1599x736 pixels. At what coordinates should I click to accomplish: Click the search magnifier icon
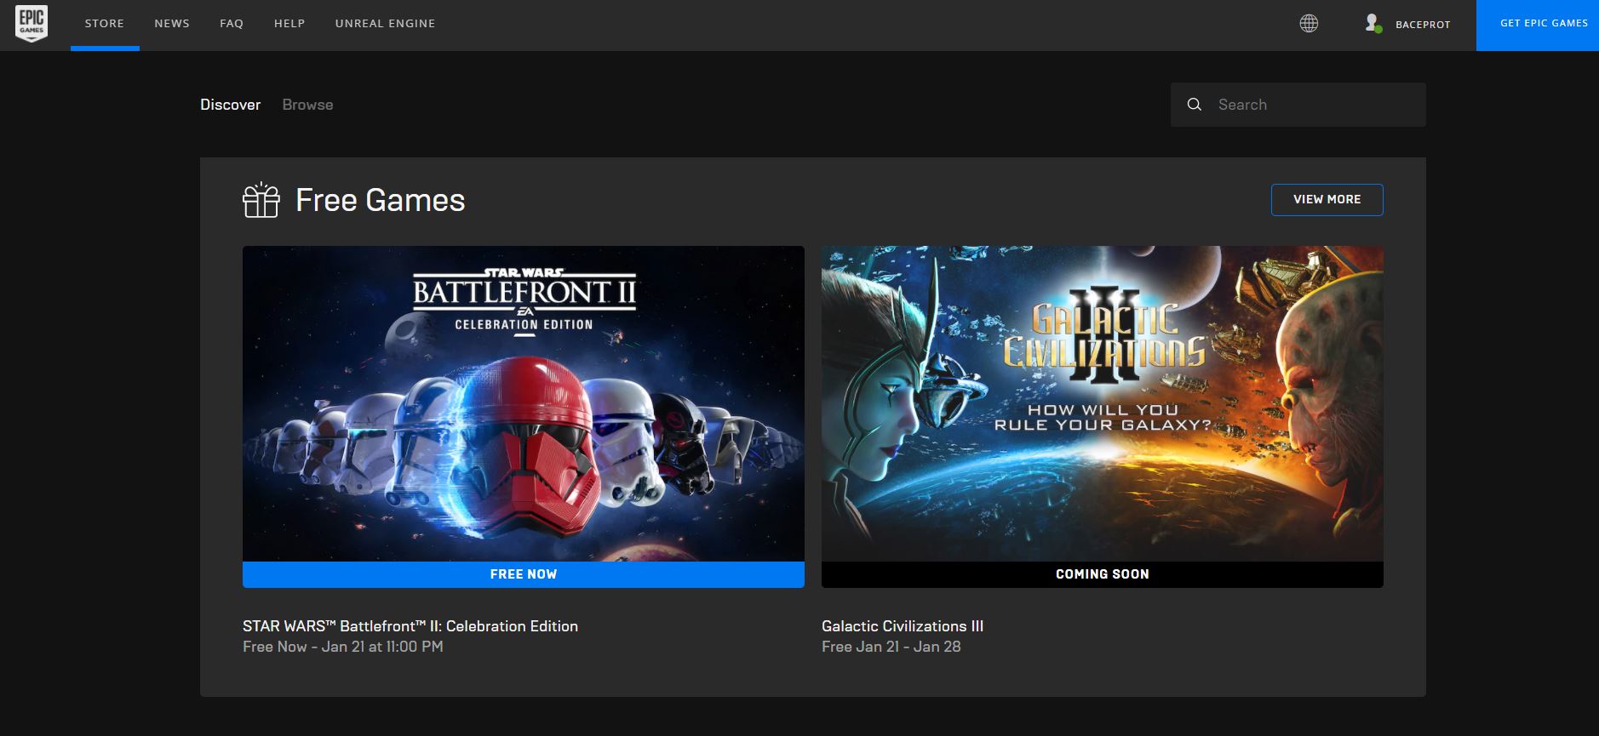[1195, 105]
